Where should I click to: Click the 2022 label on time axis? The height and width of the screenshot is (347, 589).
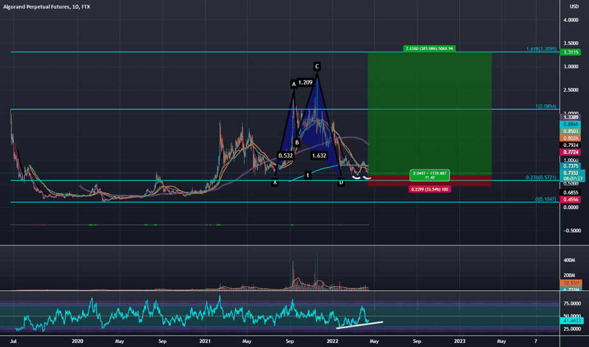[x=332, y=341]
